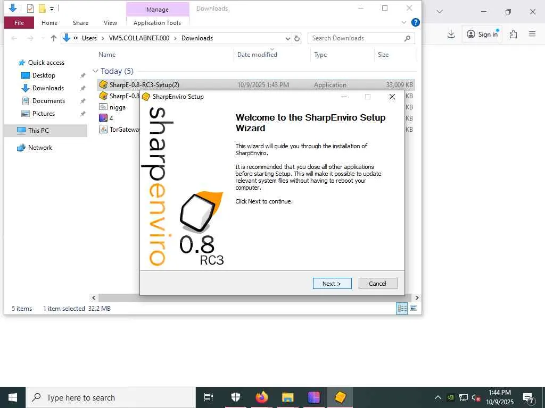This screenshot has height=408, width=545.
Task: Open the View ribbon tab
Action: coord(110,23)
